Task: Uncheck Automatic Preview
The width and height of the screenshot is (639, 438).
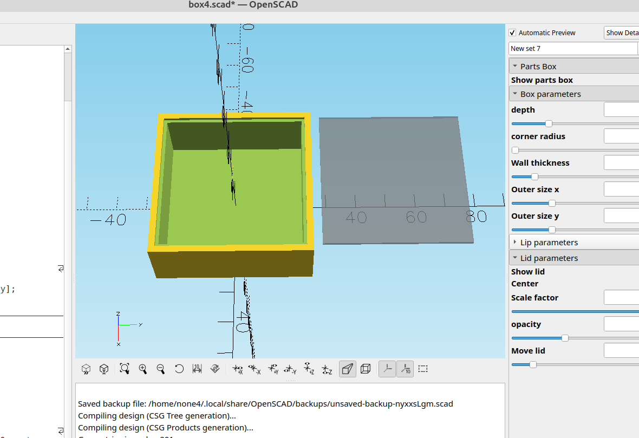Action: [x=512, y=32]
